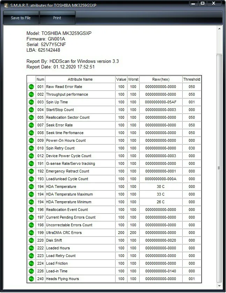Click green status icon for Load/unload Cycle Count
Screen dimensions: 226x293
31,179
